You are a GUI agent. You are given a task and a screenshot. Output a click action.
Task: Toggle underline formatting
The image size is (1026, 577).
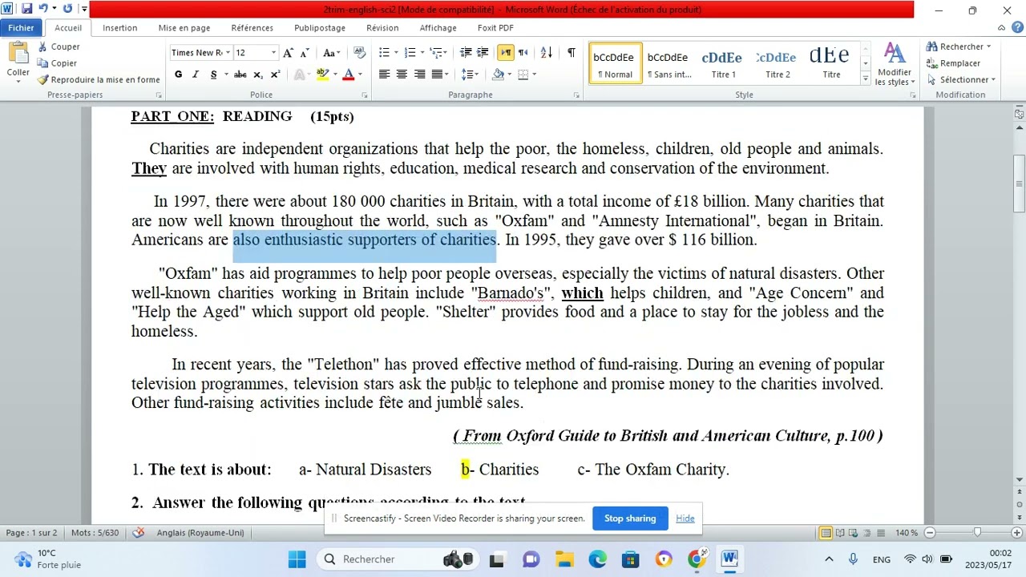(213, 75)
